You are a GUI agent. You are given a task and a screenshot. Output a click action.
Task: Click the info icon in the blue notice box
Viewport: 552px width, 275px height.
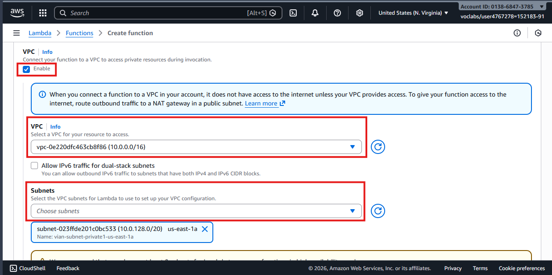coord(42,94)
